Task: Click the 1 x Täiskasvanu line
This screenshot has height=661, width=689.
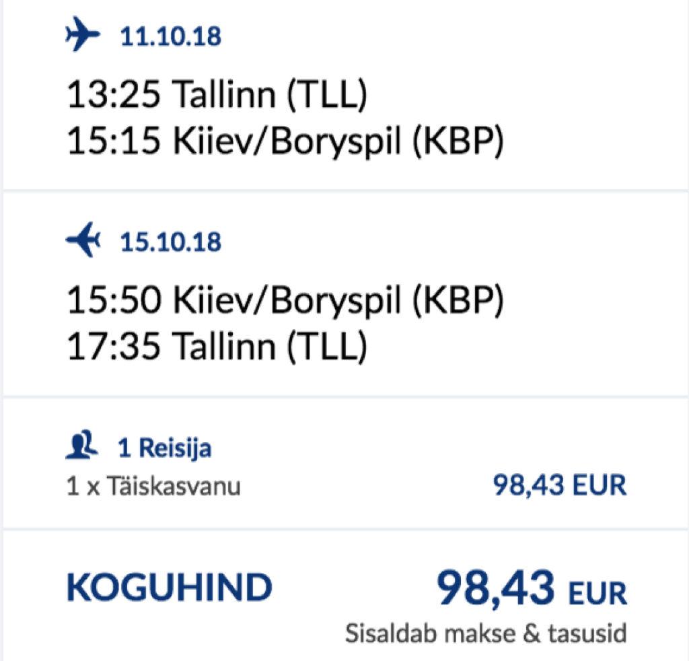Action: (x=153, y=485)
